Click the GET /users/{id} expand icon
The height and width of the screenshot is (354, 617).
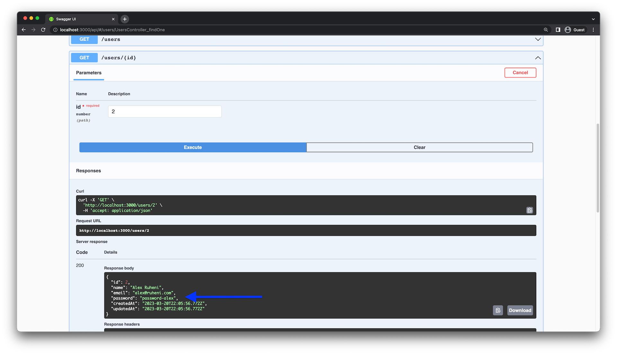(x=538, y=57)
